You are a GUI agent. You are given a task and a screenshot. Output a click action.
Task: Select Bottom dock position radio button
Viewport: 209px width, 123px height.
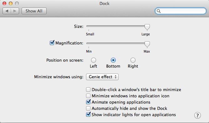point(113,60)
